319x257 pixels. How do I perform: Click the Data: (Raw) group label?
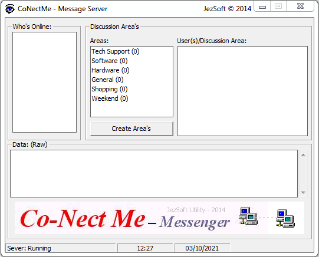click(30, 144)
